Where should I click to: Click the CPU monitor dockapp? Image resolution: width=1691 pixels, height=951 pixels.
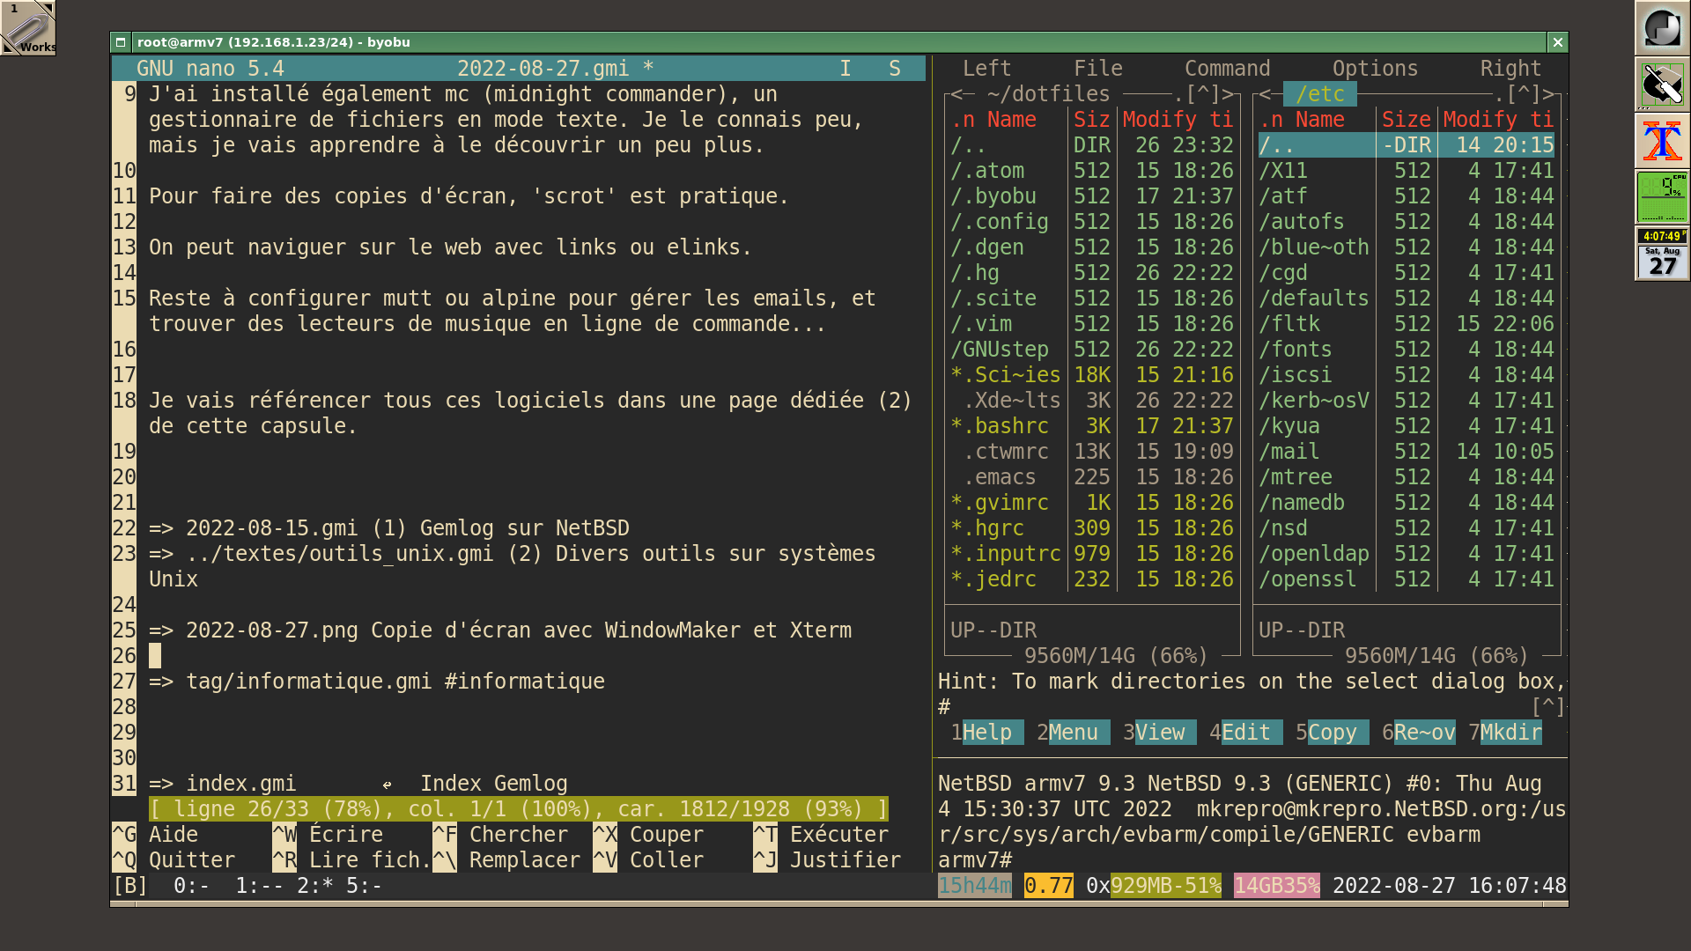1662,197
